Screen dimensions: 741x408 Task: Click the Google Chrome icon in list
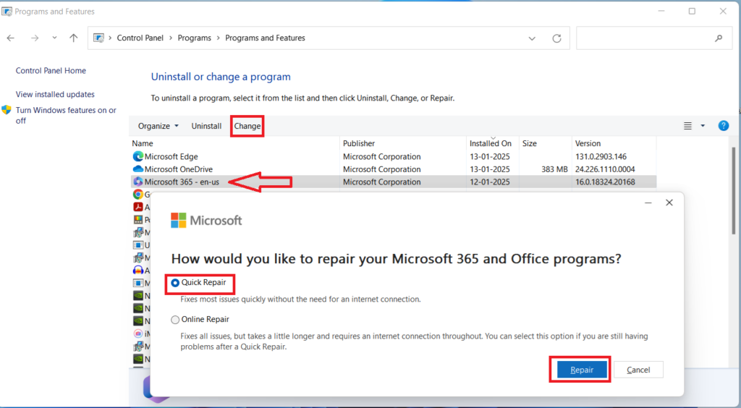coord(138,194)
